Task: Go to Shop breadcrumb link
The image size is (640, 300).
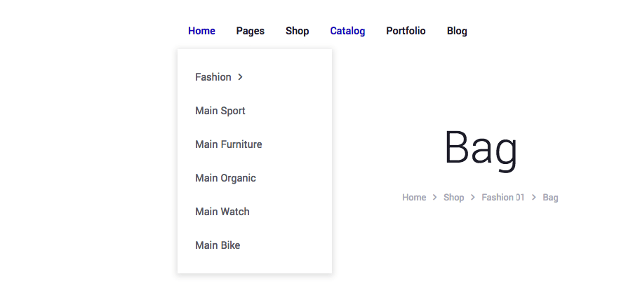Action: [x=453, y=198]
